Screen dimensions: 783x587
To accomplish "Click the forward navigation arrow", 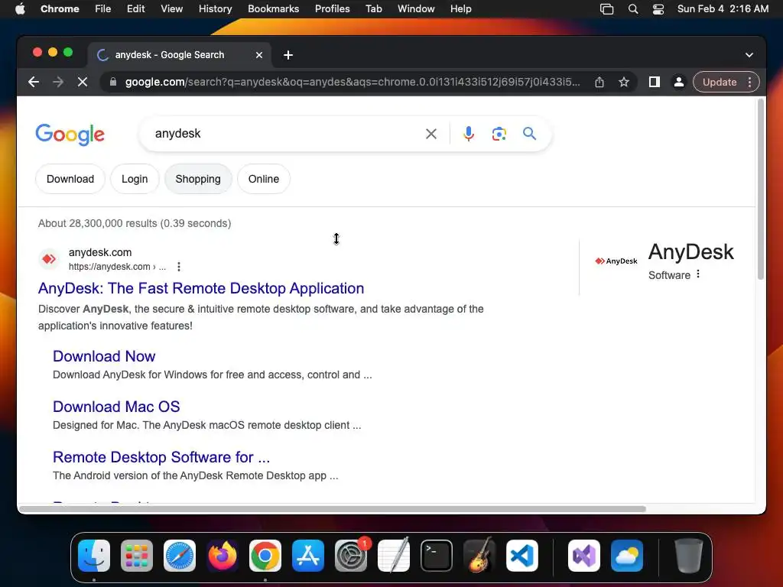I will (x=58, y=82).
